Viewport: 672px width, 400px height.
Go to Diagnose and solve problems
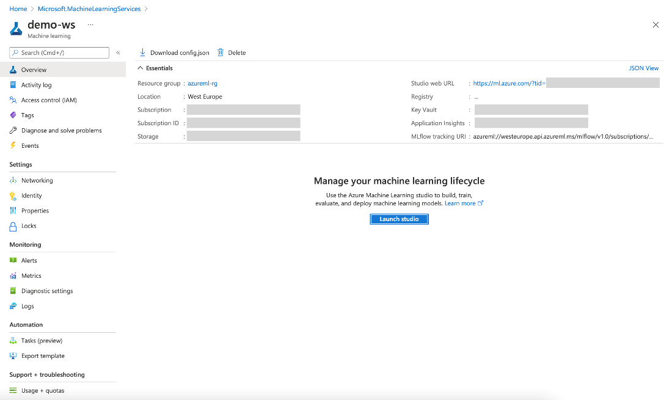tap(63, 131)
